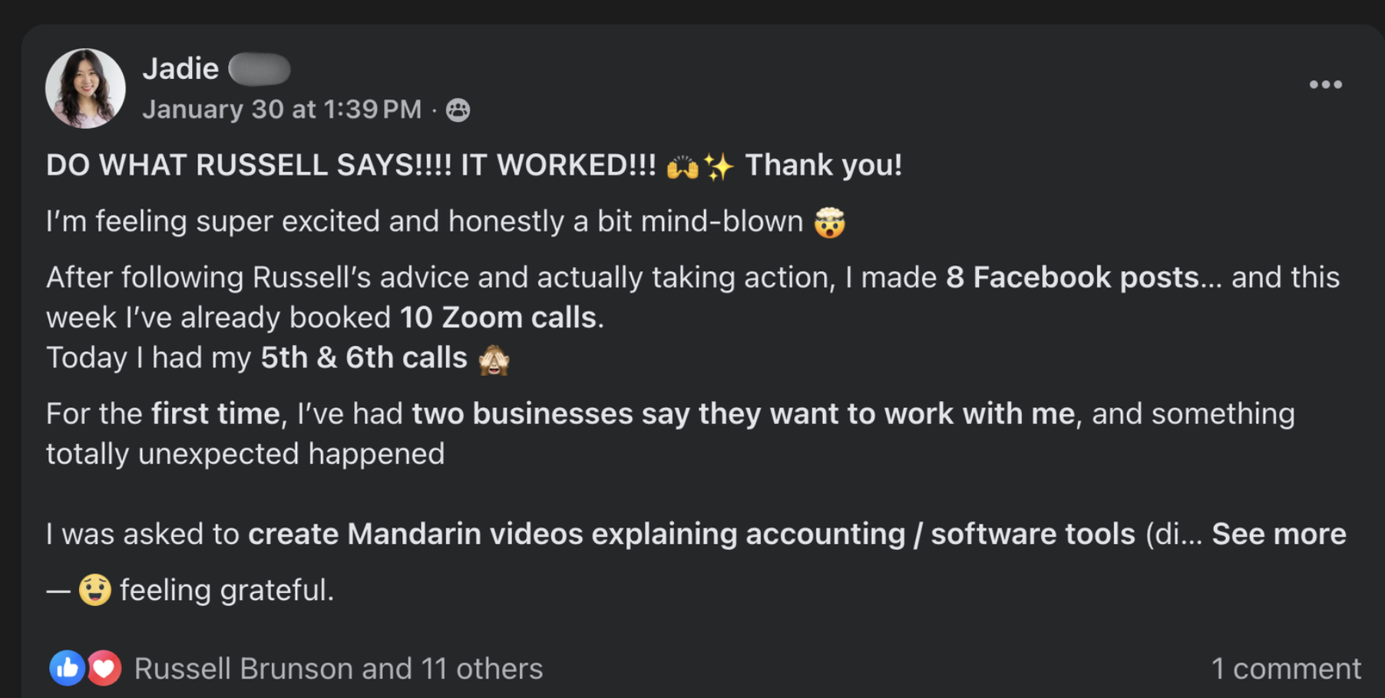Click the bold 10 Zoom calls text
The height and width of the screenshot is (698, 1385).
(x=497, y=318)
